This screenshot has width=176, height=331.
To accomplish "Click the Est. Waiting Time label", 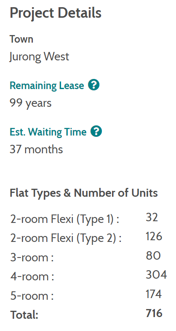I will point(48,132).
